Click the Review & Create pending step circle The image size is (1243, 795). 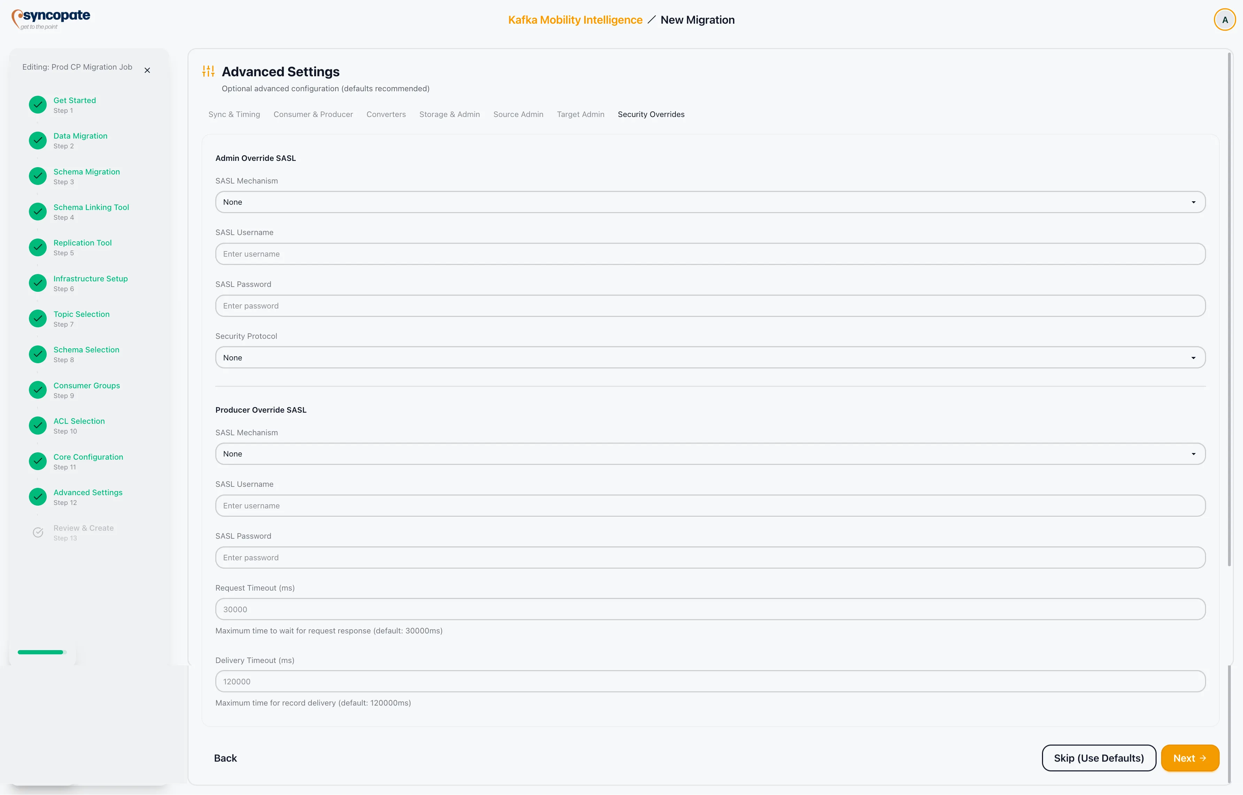(x=38, y=532)
